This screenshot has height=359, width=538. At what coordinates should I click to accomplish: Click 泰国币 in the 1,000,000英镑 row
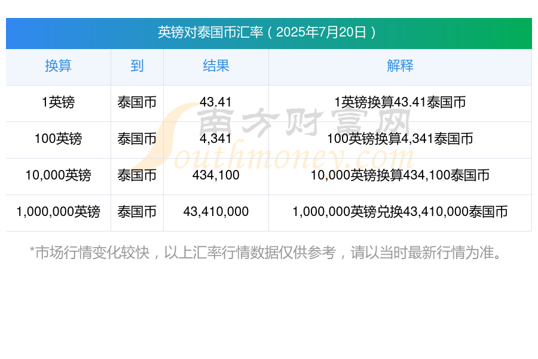[137, 212]
